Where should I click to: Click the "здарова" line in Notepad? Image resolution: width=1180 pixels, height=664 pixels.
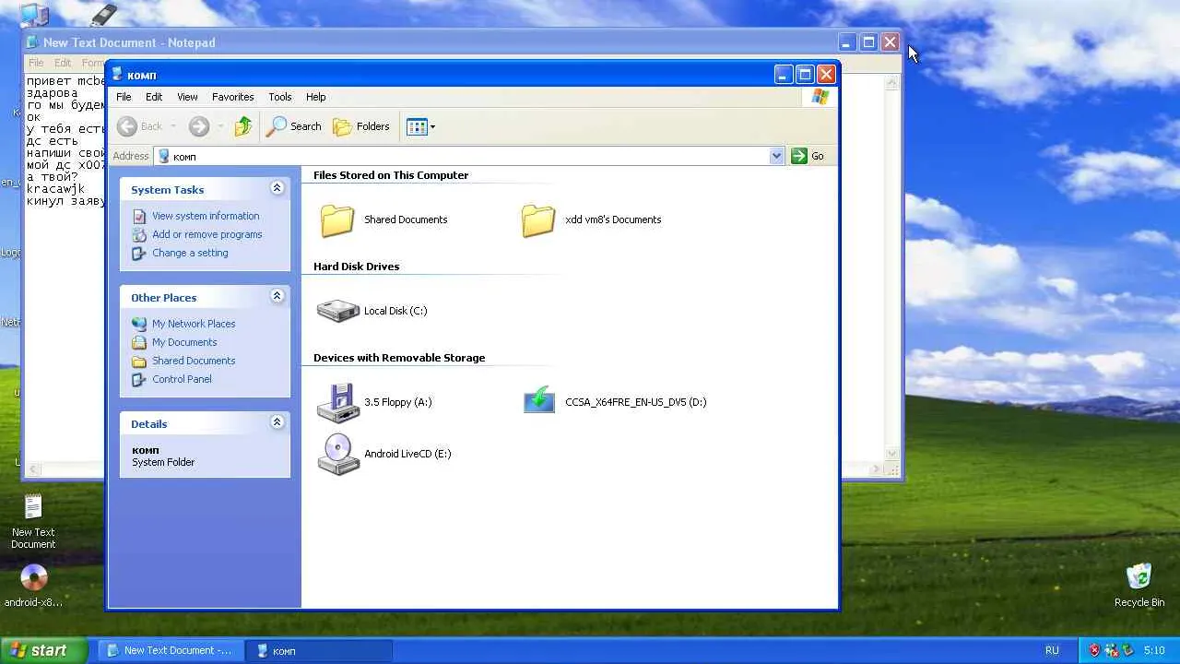52,93
